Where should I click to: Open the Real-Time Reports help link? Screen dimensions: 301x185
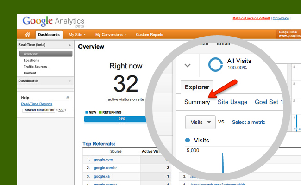tap(37, 104)
